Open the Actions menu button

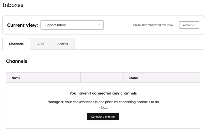pos(189,25)
